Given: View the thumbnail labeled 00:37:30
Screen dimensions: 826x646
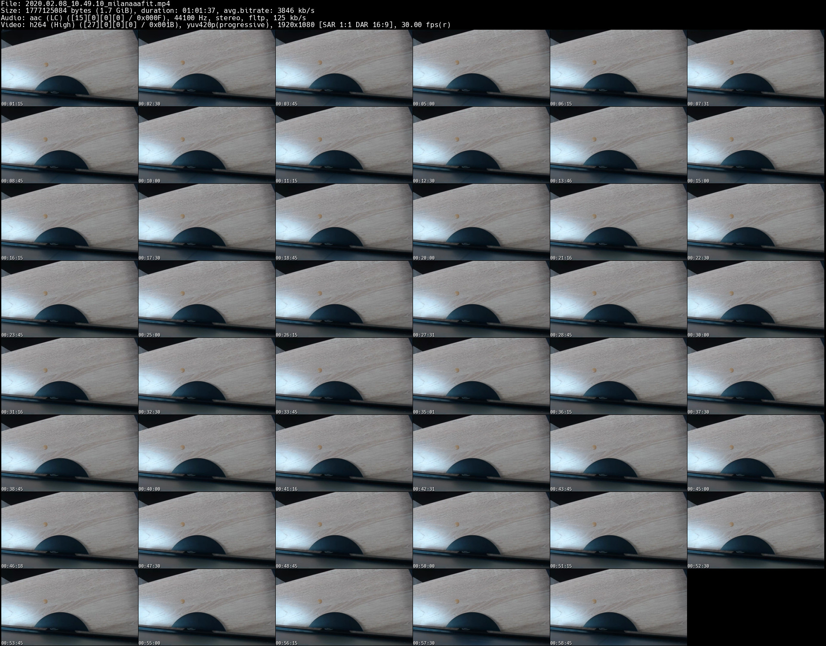Looking at the screenshot, I should 755,376.
